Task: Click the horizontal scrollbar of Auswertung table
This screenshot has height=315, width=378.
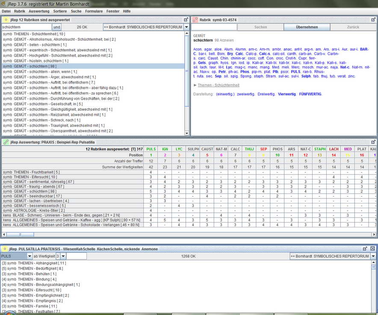Action: tap(189, 234)
